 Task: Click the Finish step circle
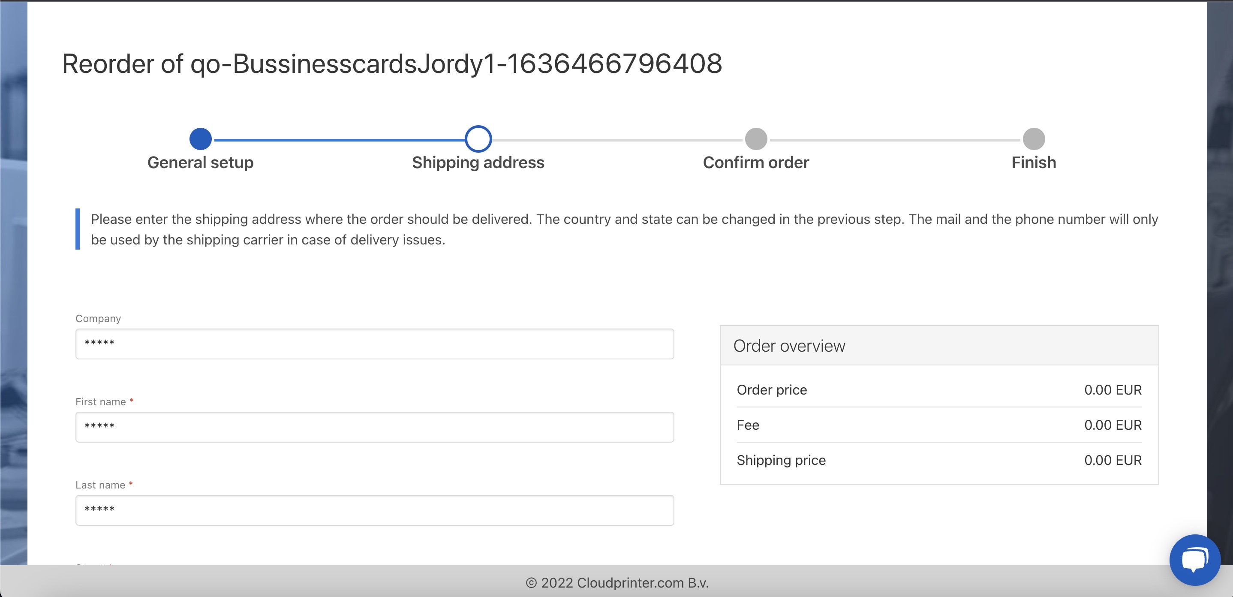(x=1034, y=139)
